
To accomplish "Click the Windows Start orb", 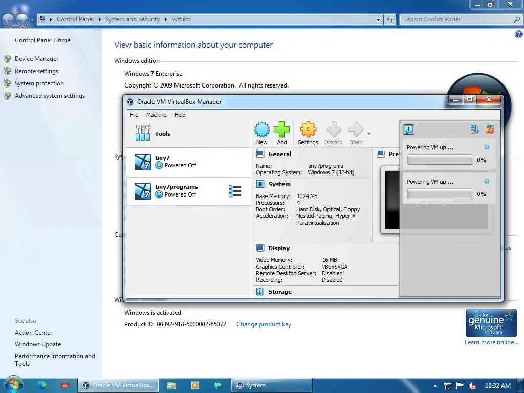I will pyautogui.click(x=13, y=385).
